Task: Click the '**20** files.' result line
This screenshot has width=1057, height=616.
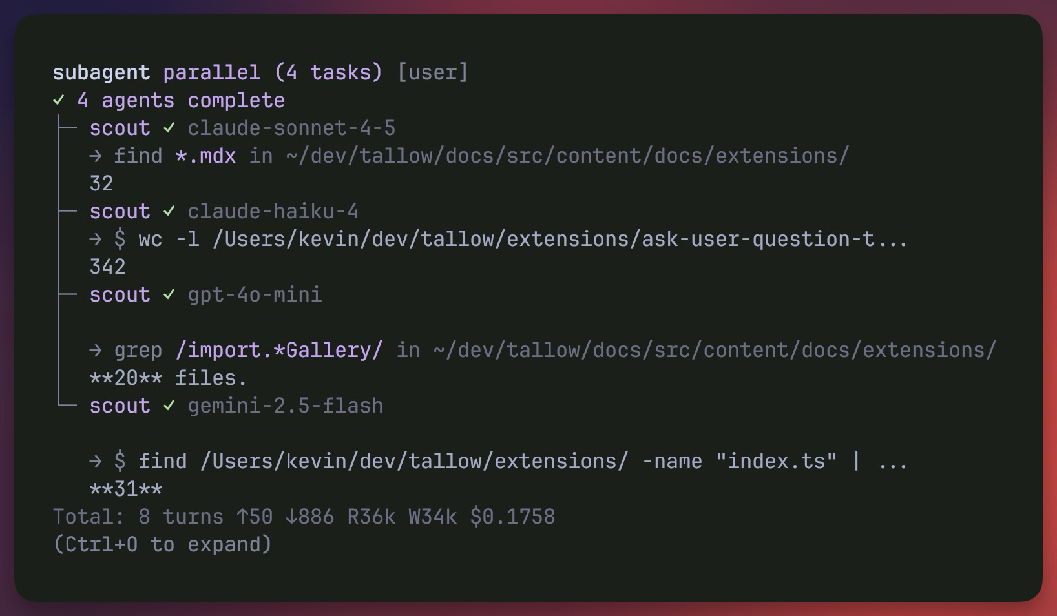Action: point(168,378)
